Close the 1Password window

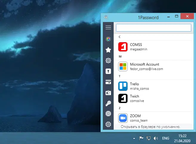[x=187, y=16]
